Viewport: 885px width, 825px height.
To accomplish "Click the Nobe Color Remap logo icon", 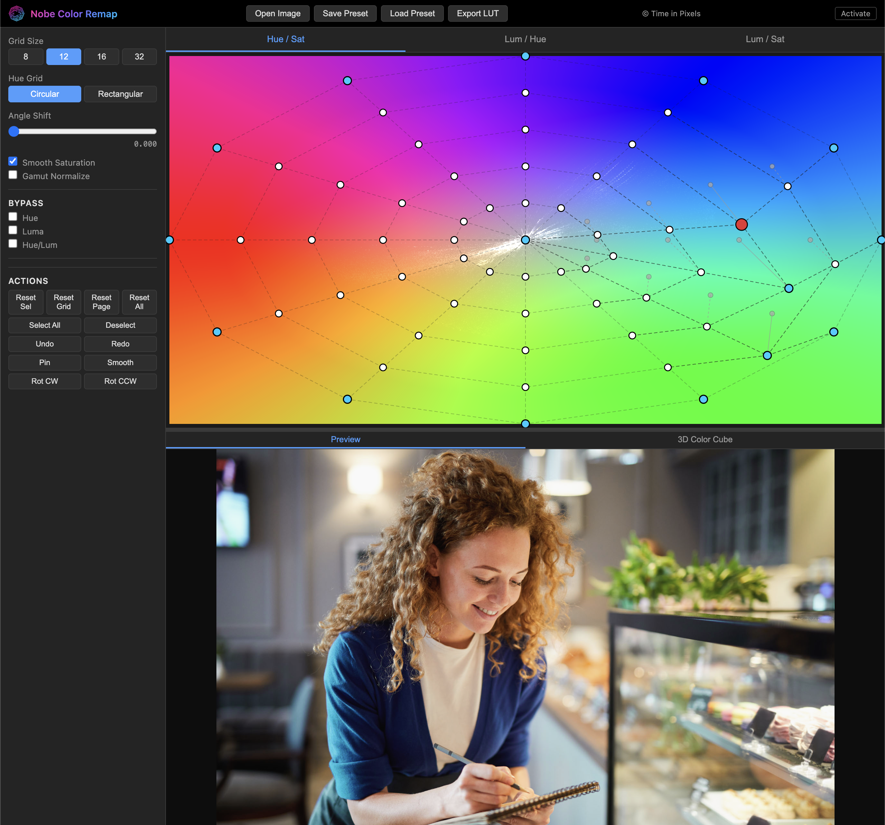I will [x=17, y=13].
